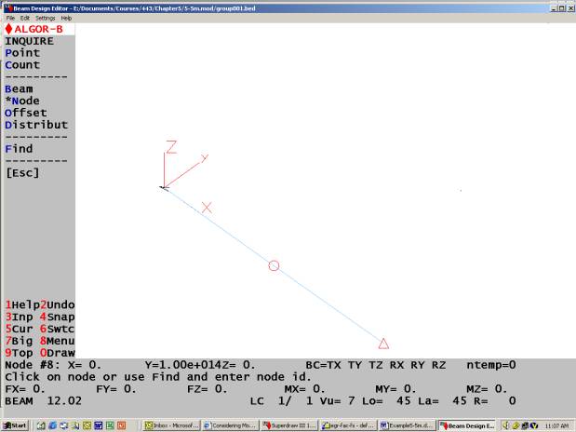Click the 'ntemp=0' status value
This screenshot has width=576, height=432.
pyautogui.click(x=491, y=365)
